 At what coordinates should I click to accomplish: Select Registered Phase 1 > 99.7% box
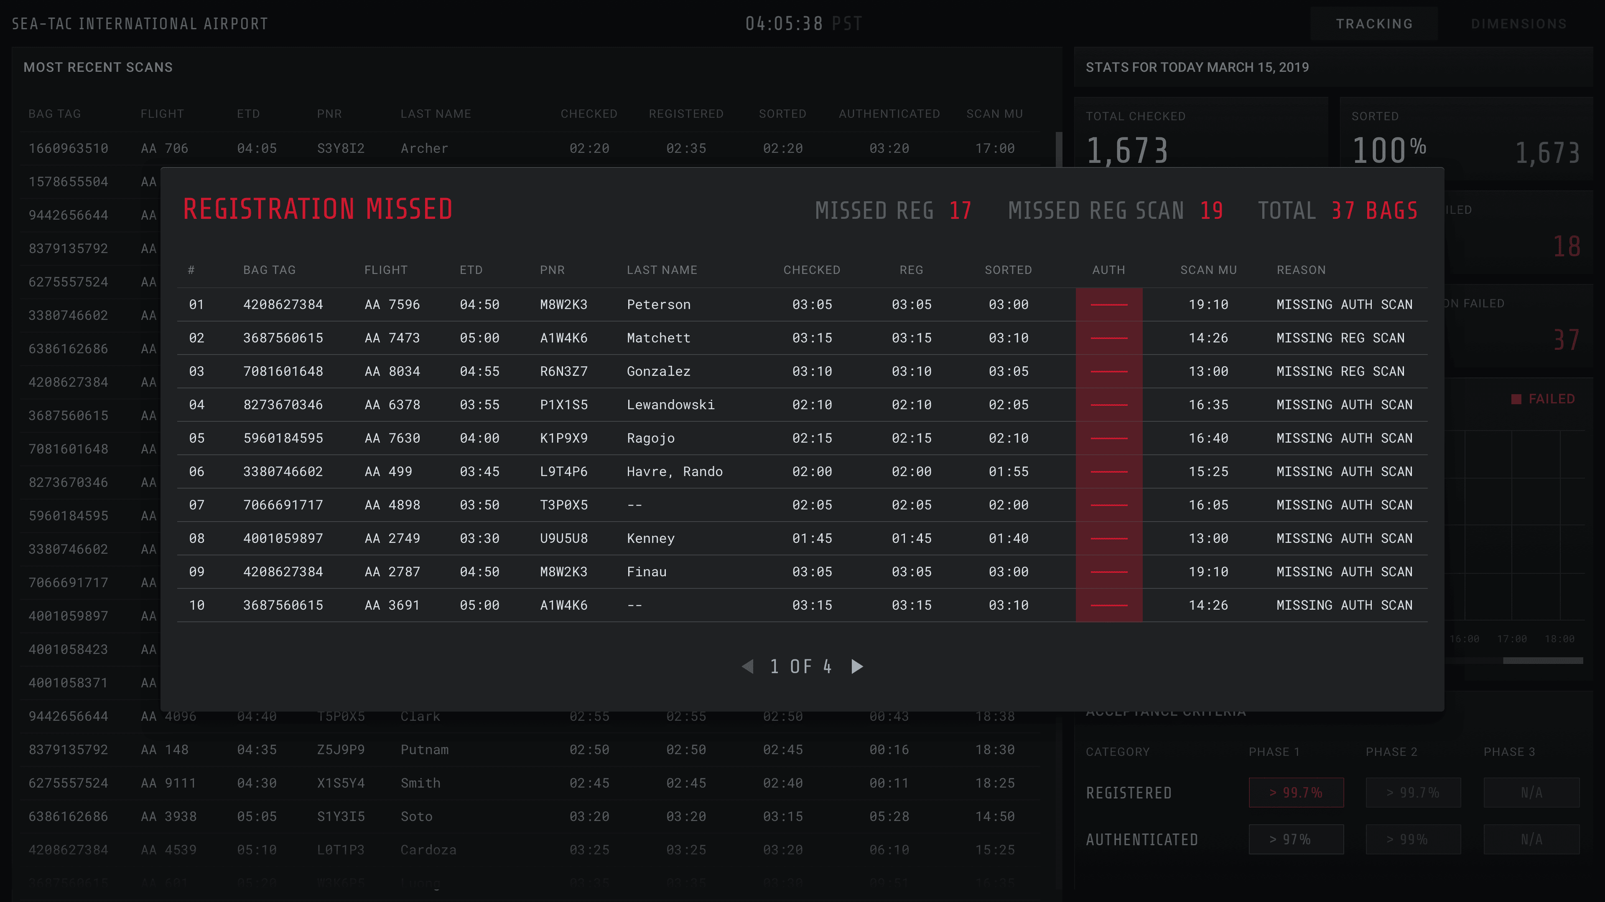pyautogui.click(x=1296, y=793)
